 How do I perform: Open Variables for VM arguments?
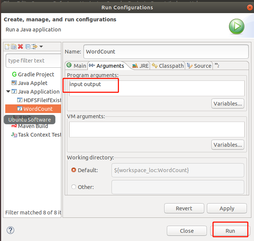tap(227, 145)
